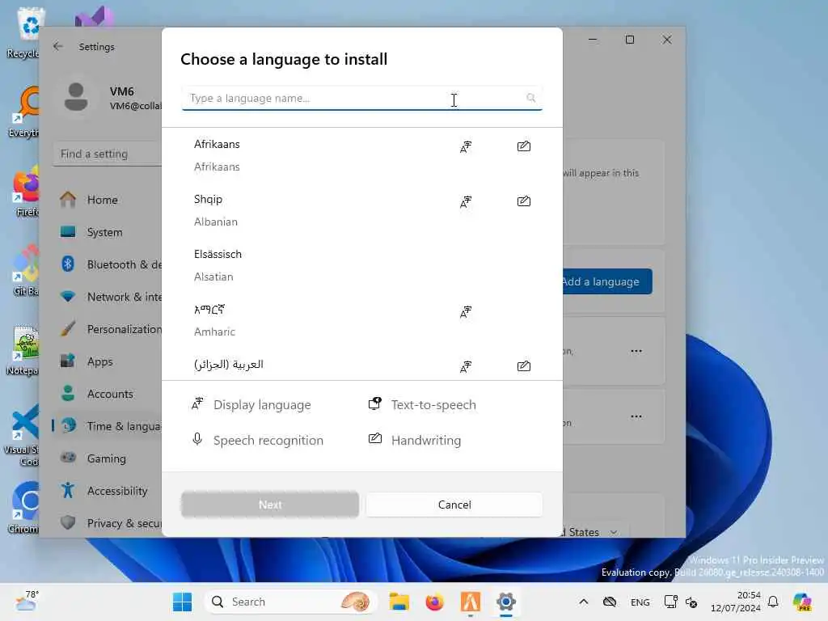Open Copilot preview icon in taskbar
The width and height of the screenshot is (828, 621).
click(x=802, y=602)
